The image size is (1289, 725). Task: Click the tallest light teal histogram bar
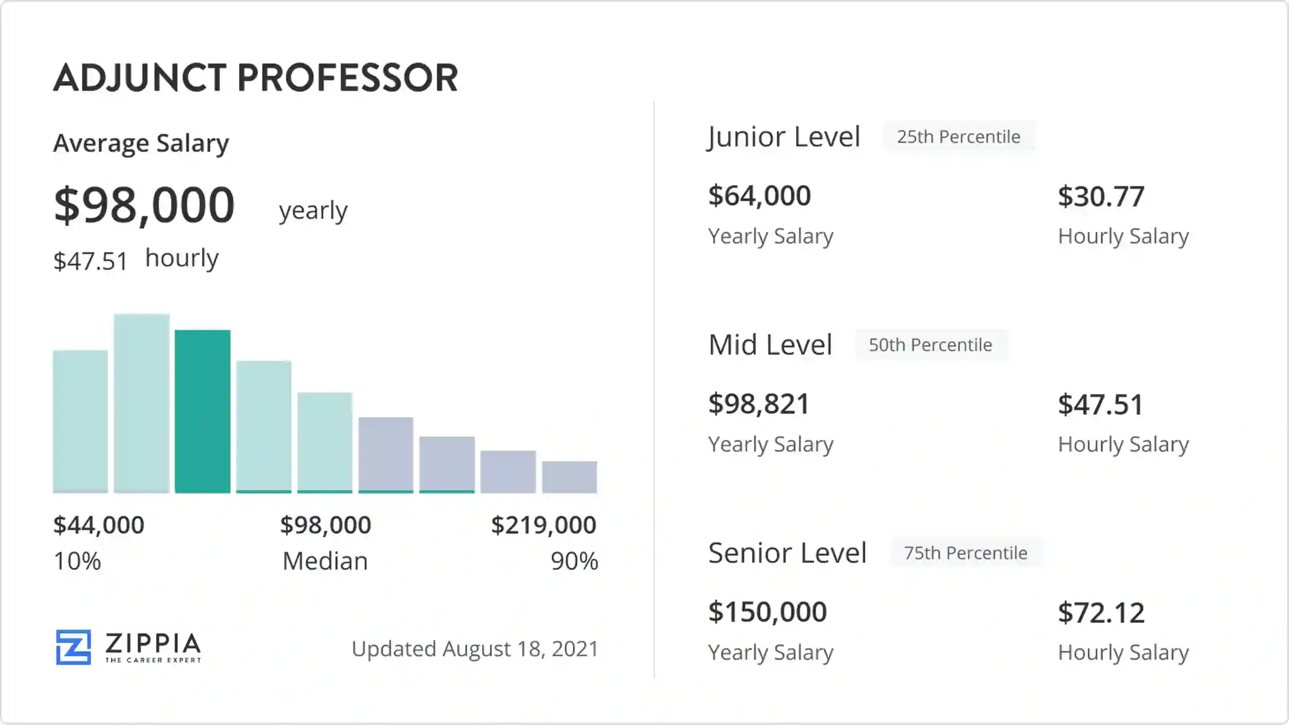pos(142,403)
